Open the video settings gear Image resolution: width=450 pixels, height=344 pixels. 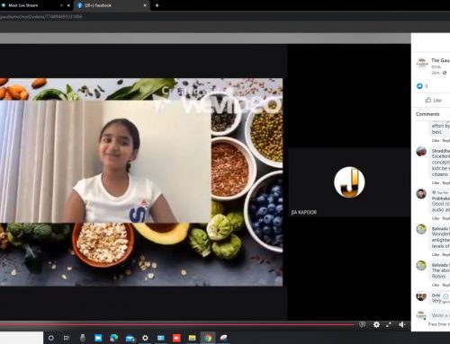tap(376, 324)
